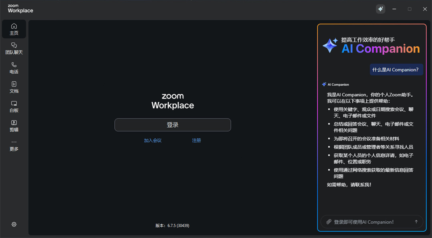Screen dimensions: 432x238
Task: Minimize the Zoom Workplace window
Action: (x=394, y=9)
